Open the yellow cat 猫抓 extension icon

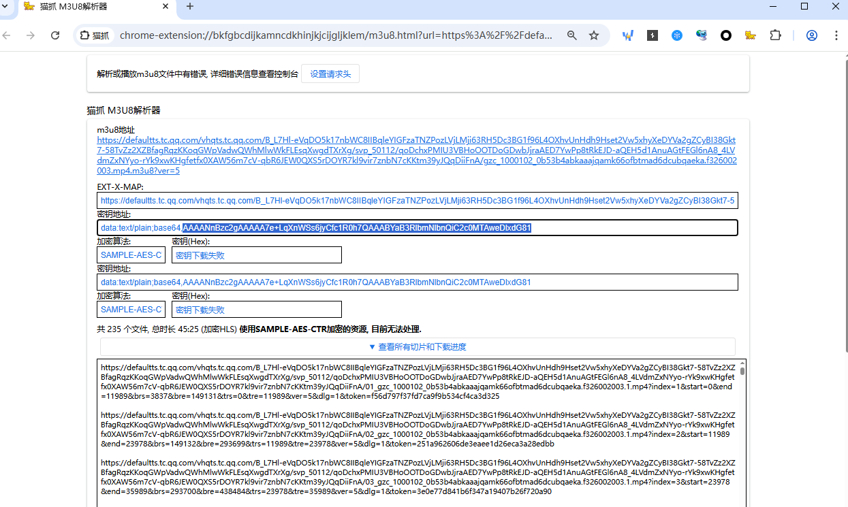coord(751,35)
